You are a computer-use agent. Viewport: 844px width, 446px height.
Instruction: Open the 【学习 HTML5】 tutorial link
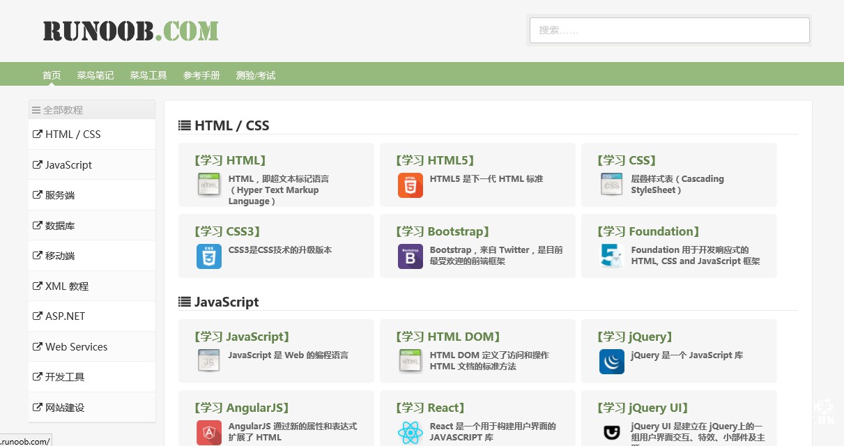pos(435,160)
